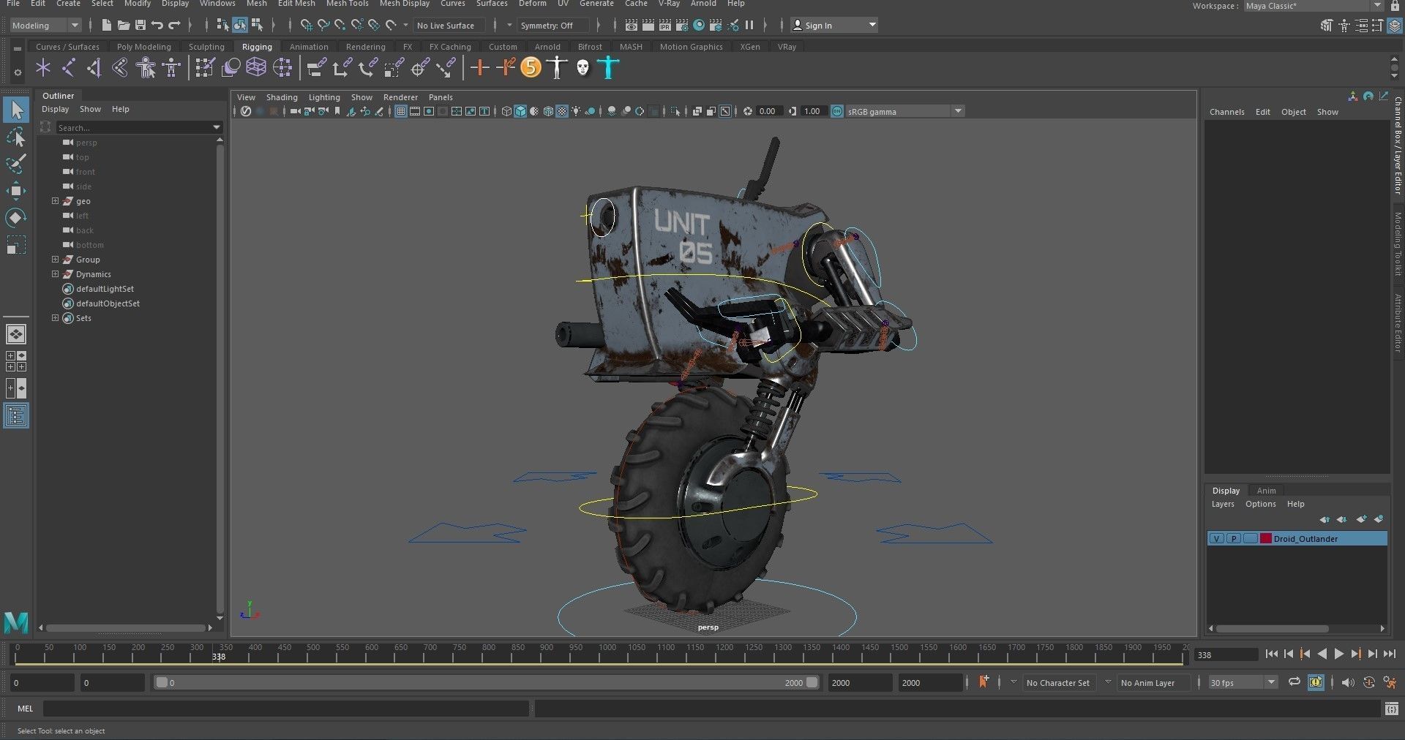Play the animation backwards
The image size is (1405, 740).
[x=1322, y=654]
